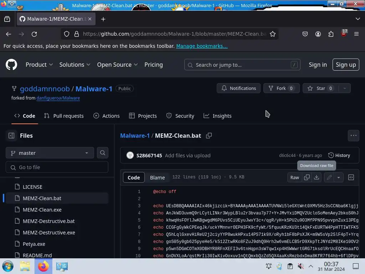365x274 pixels.
Task: Switch to Blame view
Action: click(x=157, y=178)
